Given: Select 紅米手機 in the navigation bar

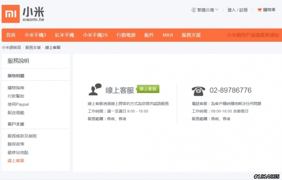Looking at the screenshot, I should [64, 35].
